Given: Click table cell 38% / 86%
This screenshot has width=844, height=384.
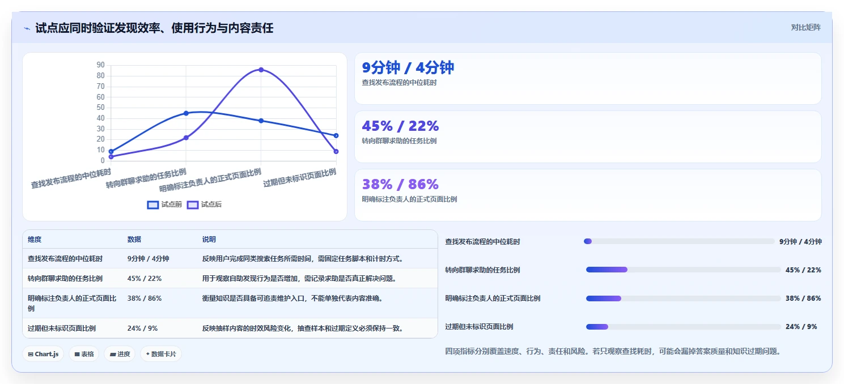Looking at the screenshot, I should (145, 298).
